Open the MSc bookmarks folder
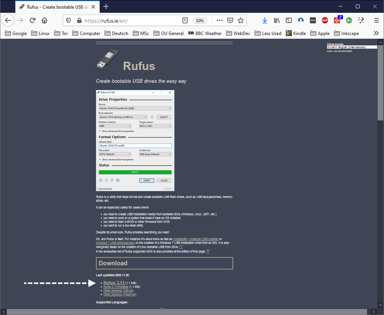The height and width of the screenshot is (315, 384). [141, 33]
